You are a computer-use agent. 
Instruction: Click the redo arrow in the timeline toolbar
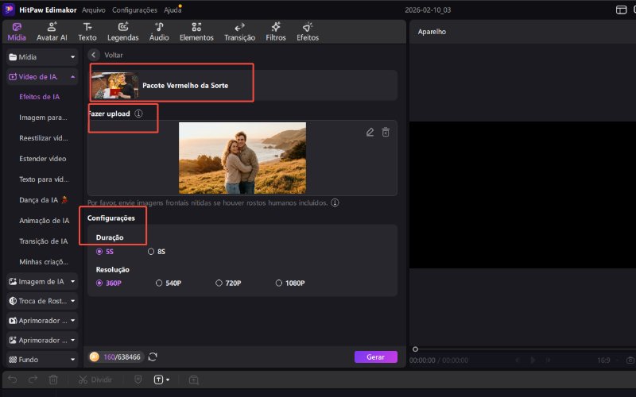point(33,380)
